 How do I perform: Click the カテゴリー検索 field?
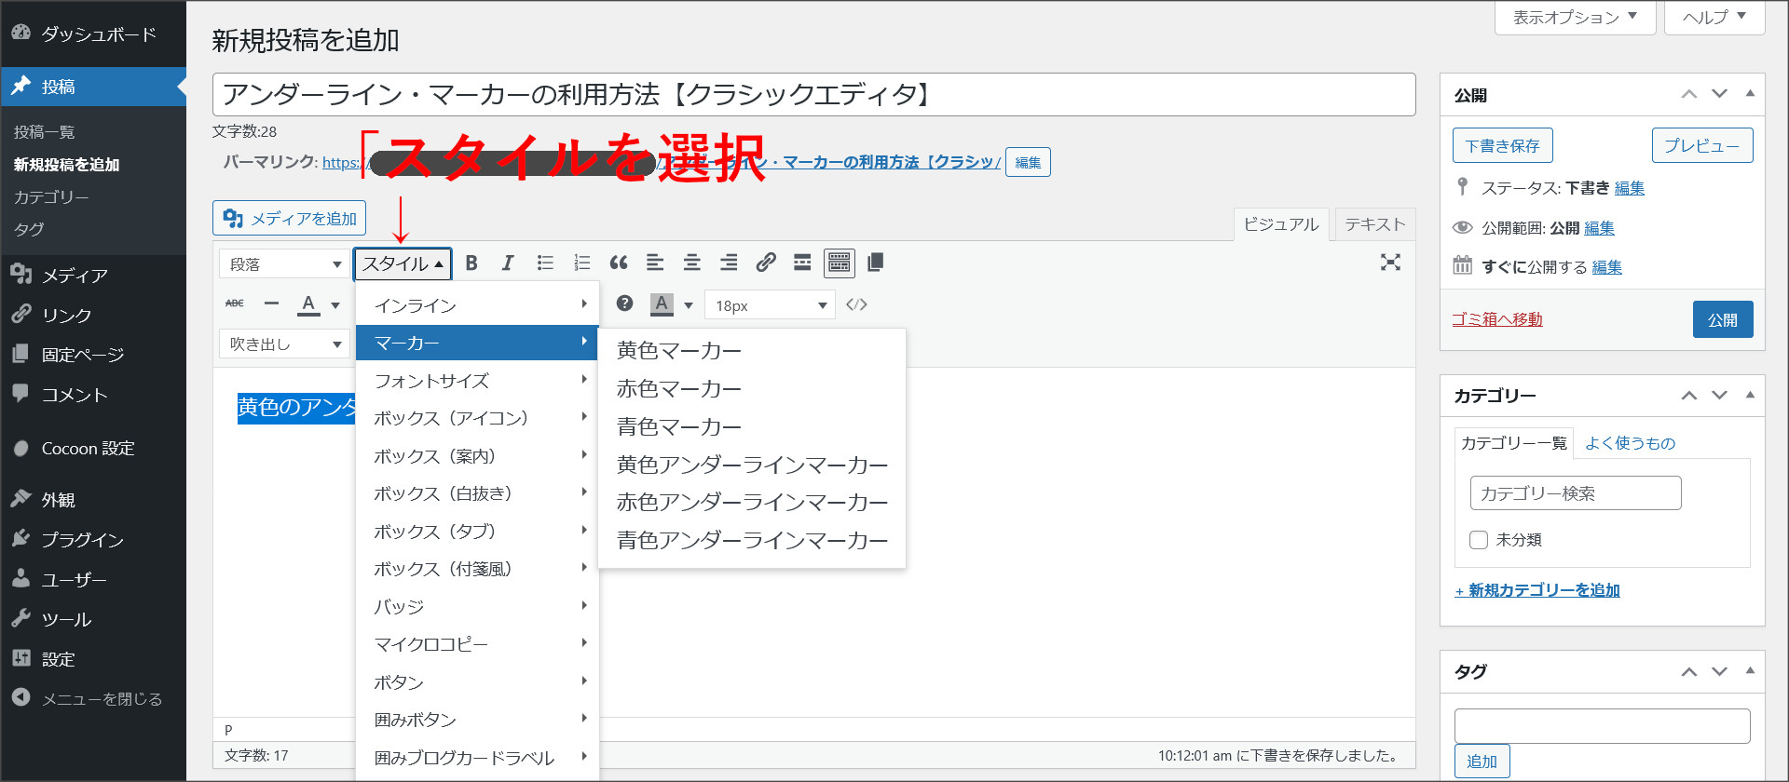[1576, 493]
